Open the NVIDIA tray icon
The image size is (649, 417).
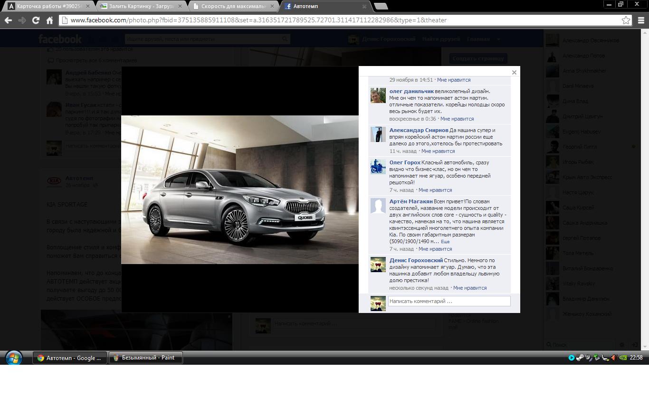623,358
